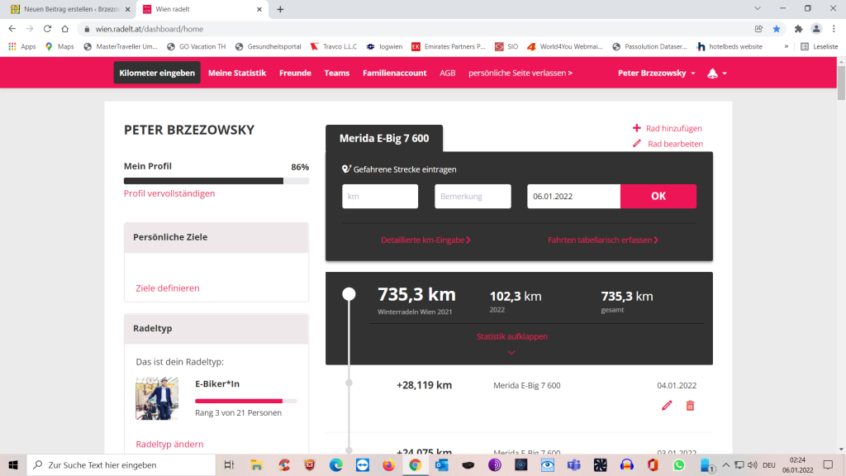The height and width of the screenshot is (476, 846).
Task: Open Teams navigation item
Action: (337, 73)
